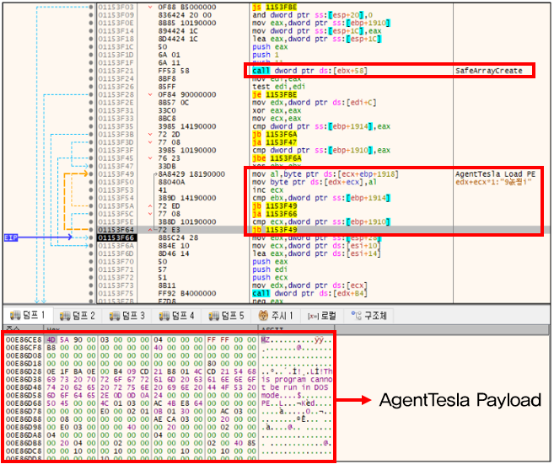
Task: Open the 덤프 5 dump tab
Action: [227, 316]
